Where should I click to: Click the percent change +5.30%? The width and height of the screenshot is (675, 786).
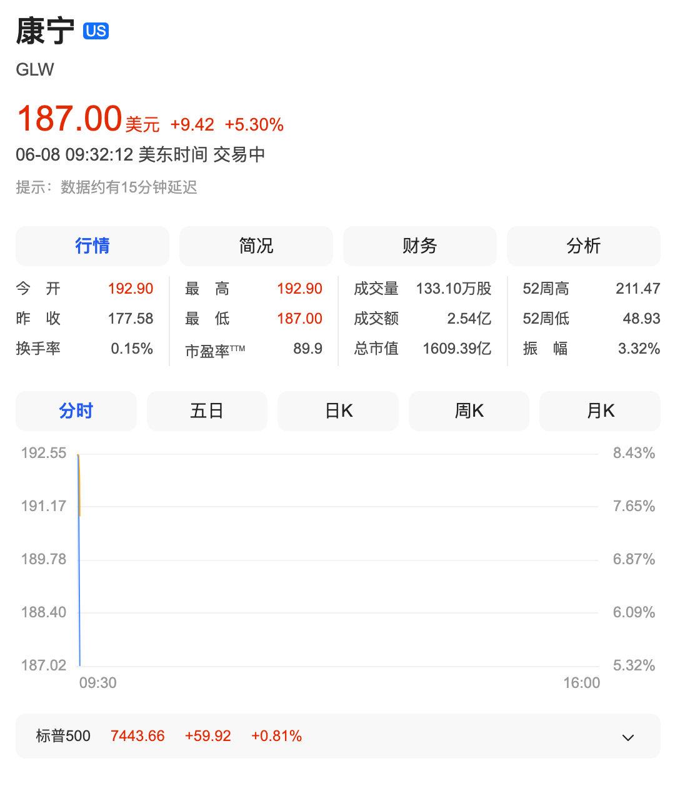point(254,124)
